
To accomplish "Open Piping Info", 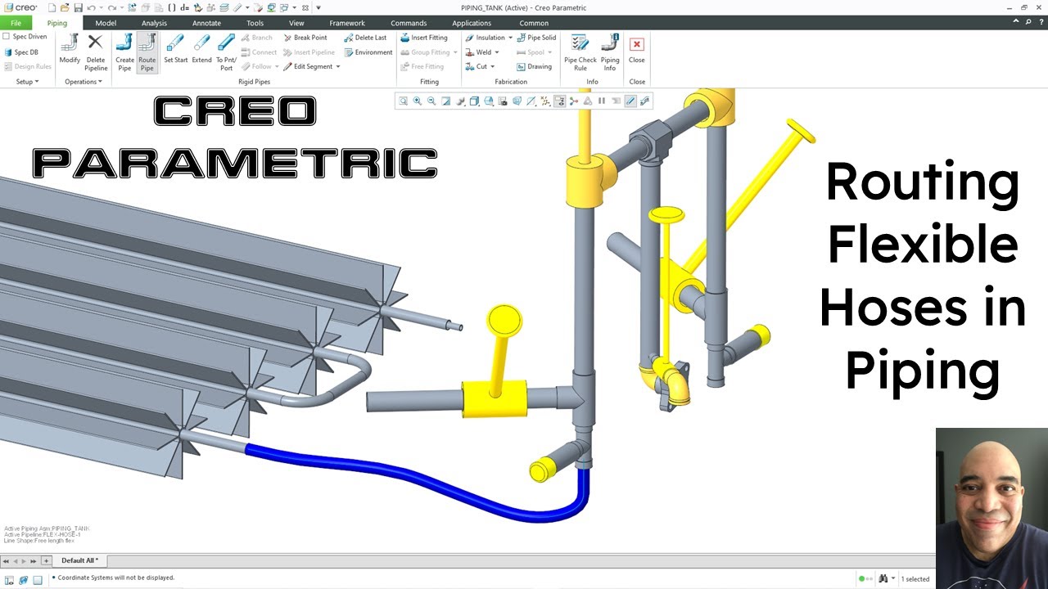I will [x=610, y=52].
